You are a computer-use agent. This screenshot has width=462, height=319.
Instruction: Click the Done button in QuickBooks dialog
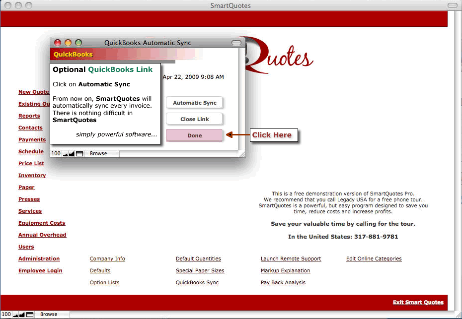[194, 135]
